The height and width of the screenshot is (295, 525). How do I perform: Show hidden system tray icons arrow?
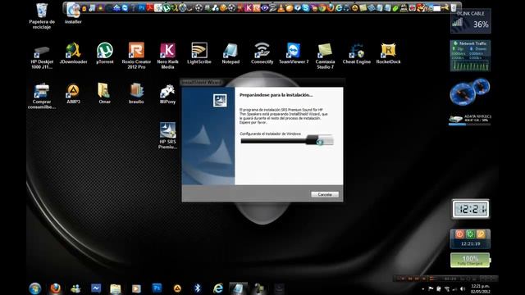pyautogui.click(x=422, y=288)
